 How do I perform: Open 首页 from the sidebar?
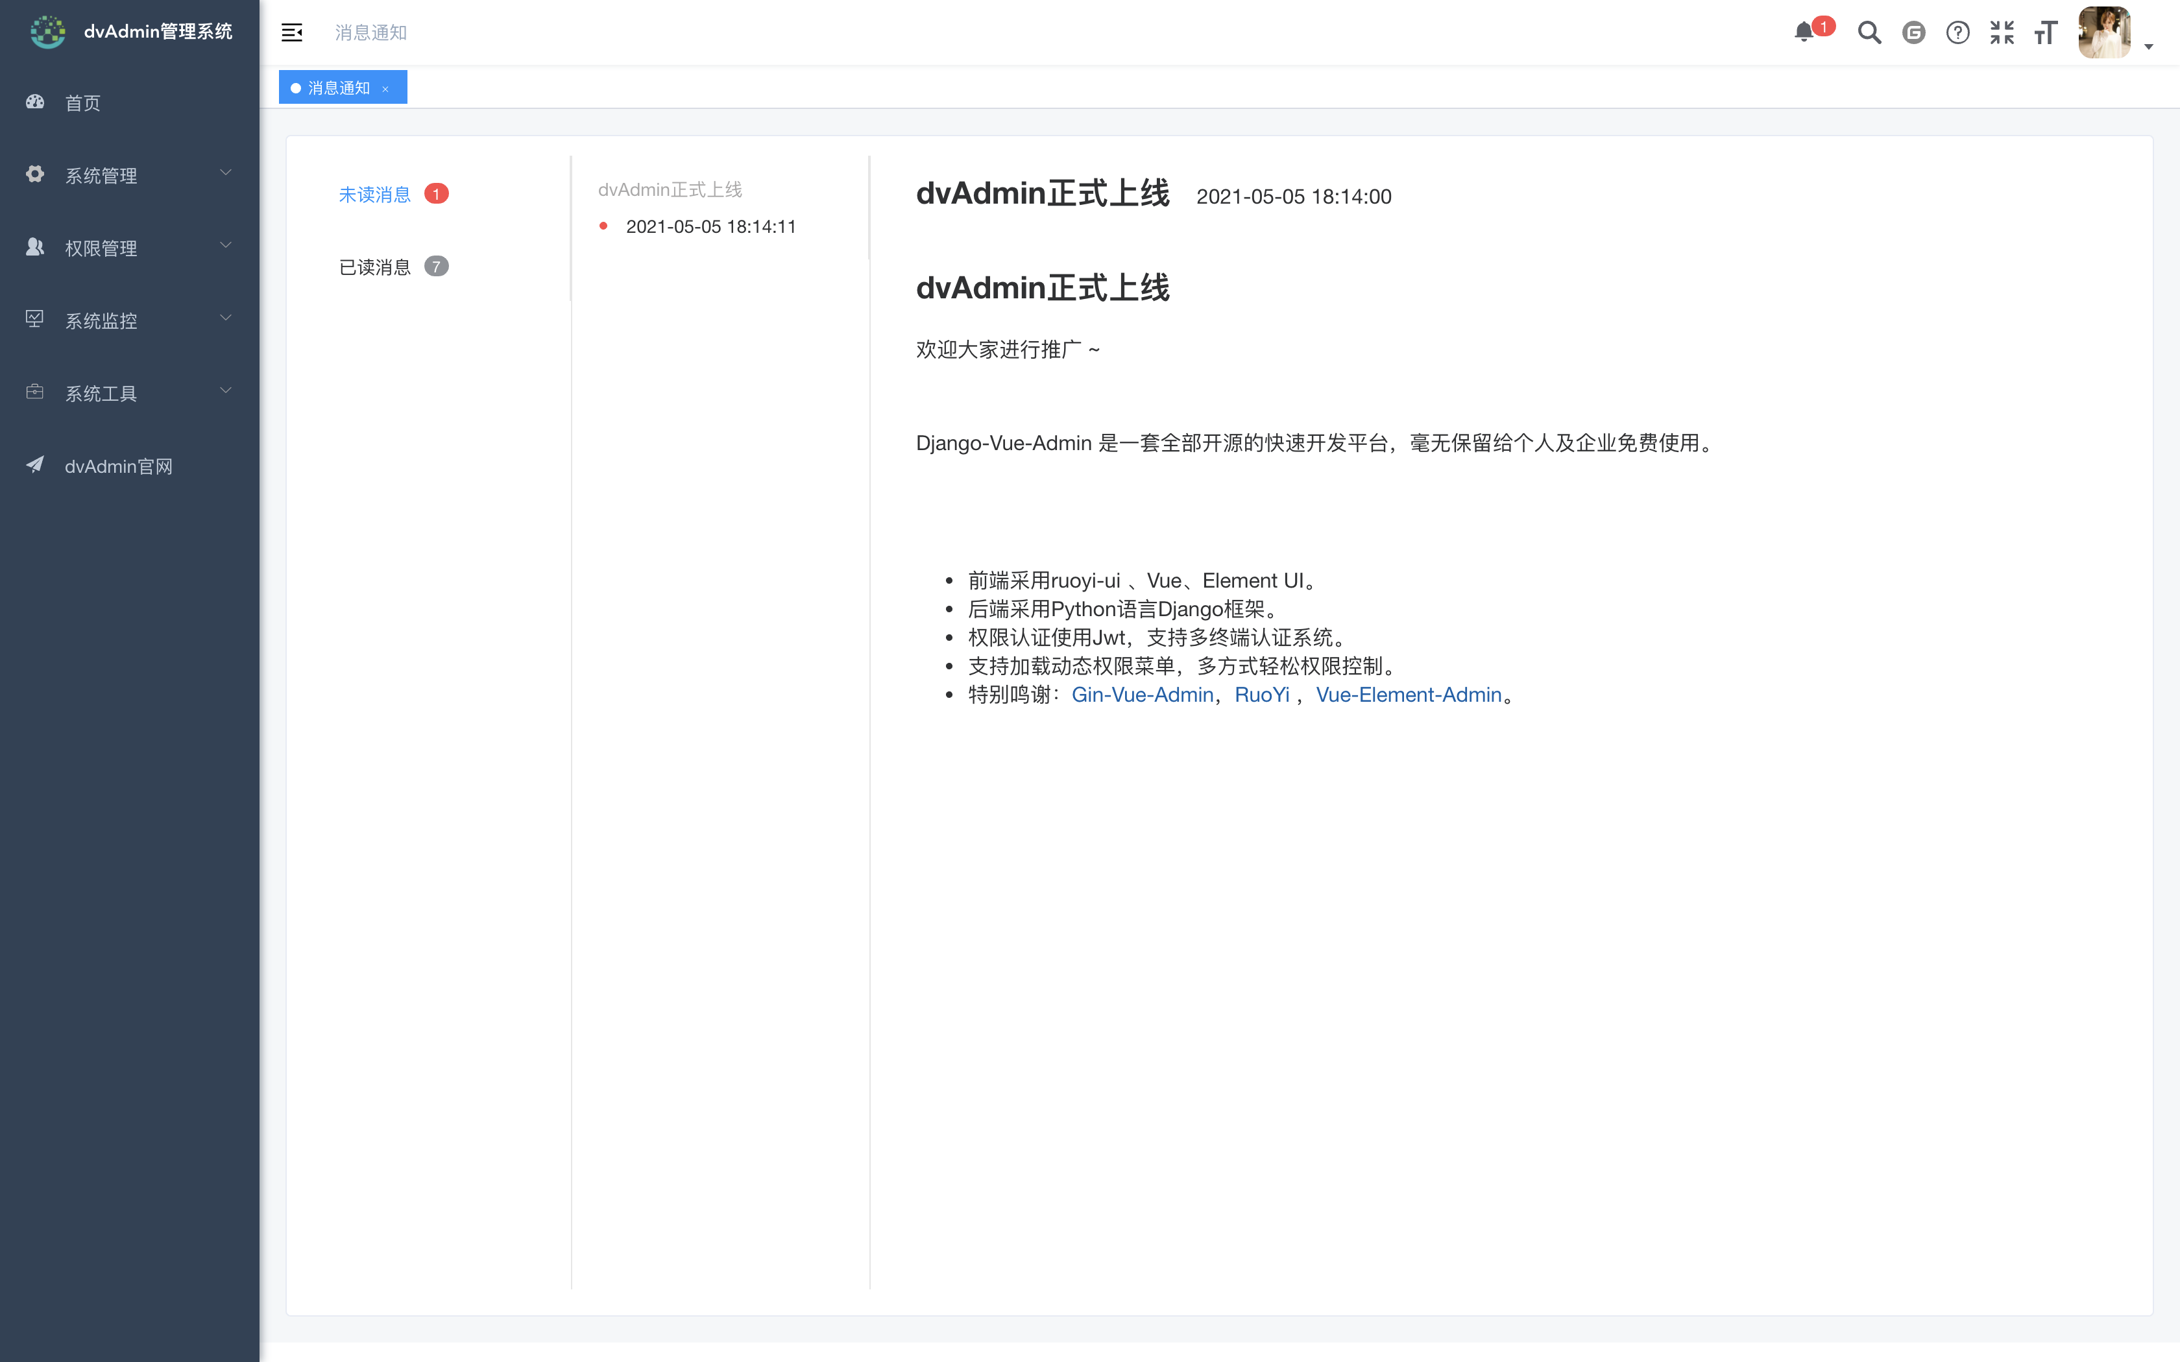pos(82,102)
